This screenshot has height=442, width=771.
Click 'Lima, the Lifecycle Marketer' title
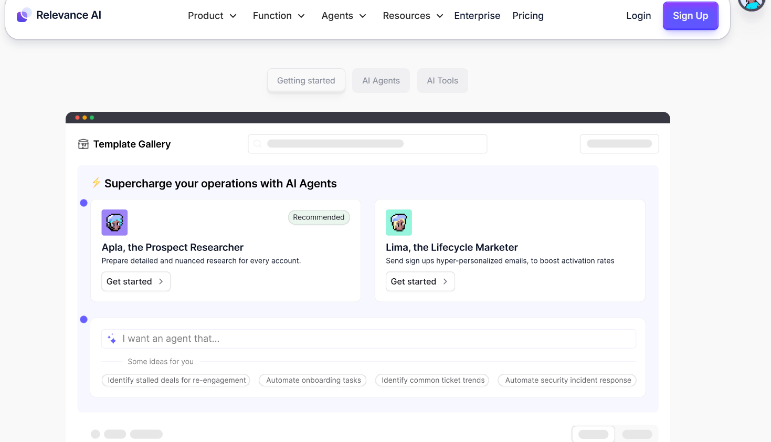click(x=452, y=247)
